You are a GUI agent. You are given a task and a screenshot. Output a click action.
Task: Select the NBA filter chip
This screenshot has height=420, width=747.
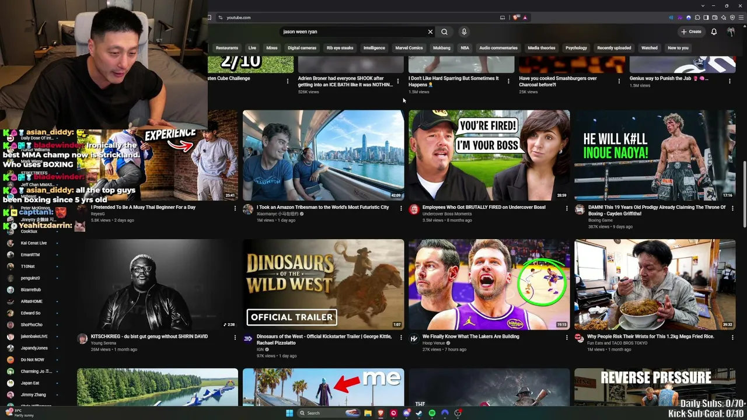pos(465,48)
